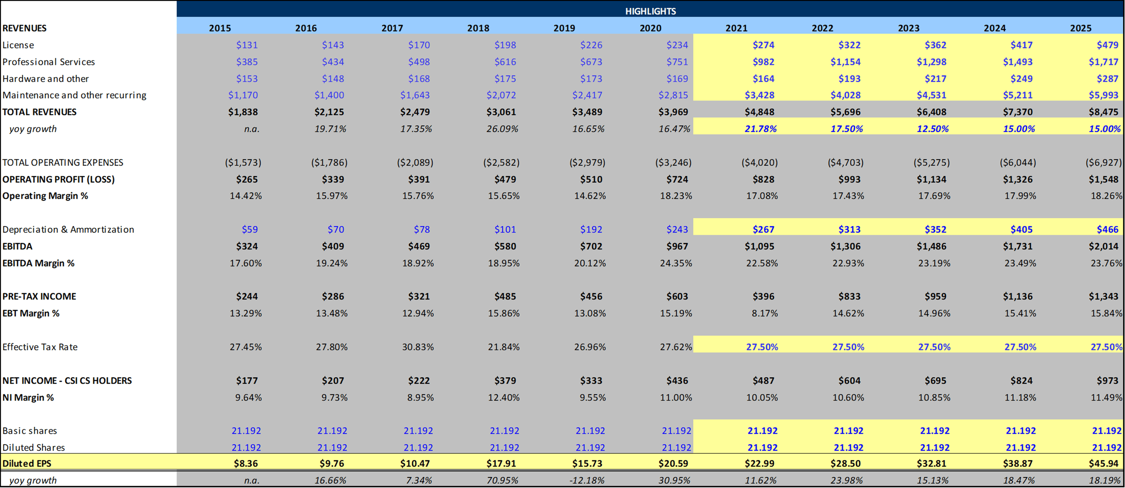Select D&A input $313 for 2022
Image resolution: width=1125 pixels, height=488 pixels.
[x=849, y=229]
